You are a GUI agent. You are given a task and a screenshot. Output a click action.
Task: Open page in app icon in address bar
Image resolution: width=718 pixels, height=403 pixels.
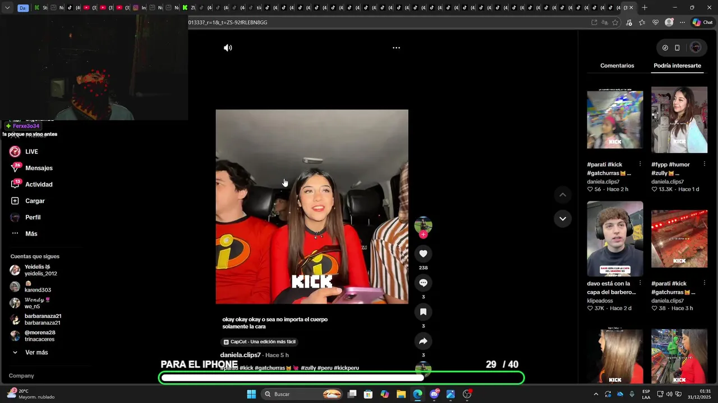(594, 22)
